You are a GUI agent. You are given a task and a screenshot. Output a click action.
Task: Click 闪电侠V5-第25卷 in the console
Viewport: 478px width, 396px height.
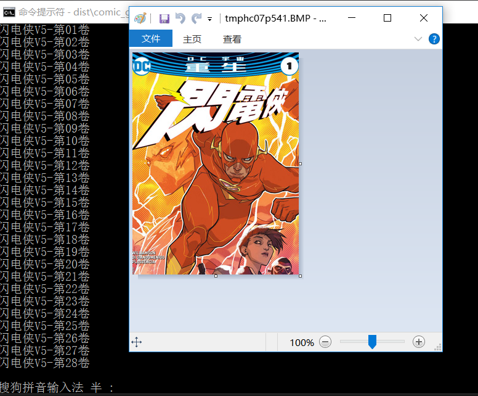click(x=45, y=326)
